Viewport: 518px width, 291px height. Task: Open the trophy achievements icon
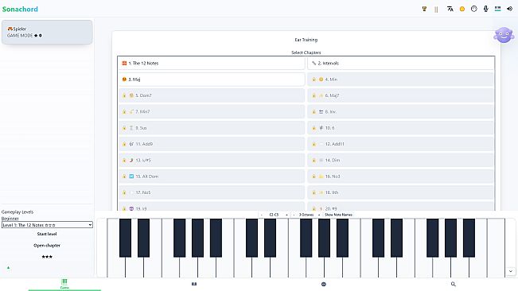click(424, 9)
